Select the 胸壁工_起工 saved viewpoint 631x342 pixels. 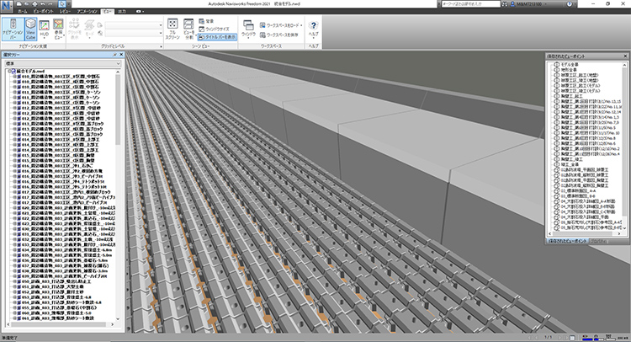click(572, 96)
